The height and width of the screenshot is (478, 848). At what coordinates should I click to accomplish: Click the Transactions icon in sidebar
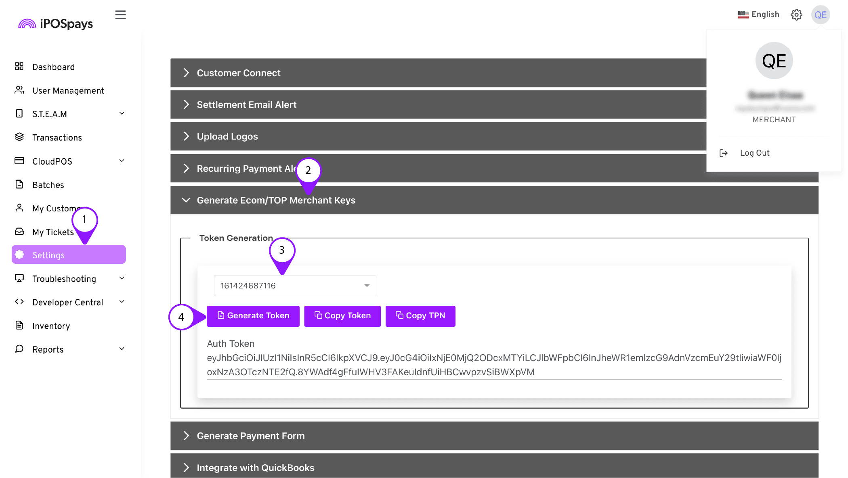(x=20, y=137)
